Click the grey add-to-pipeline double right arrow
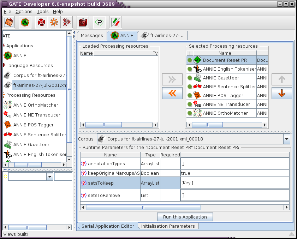Screen dimensions: 297x239 pos(172,79)
